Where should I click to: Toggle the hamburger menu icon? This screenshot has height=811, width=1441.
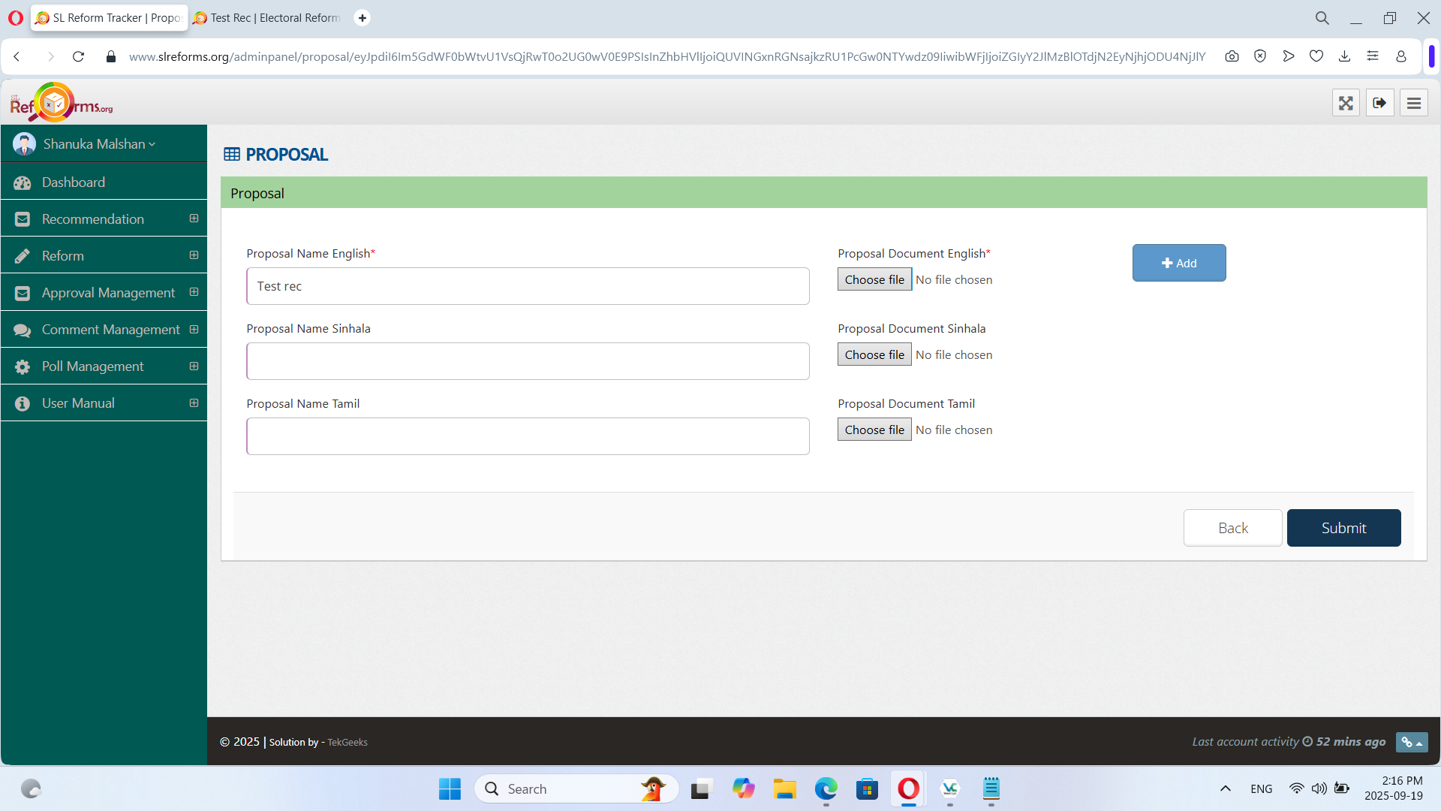[1413, 103]
